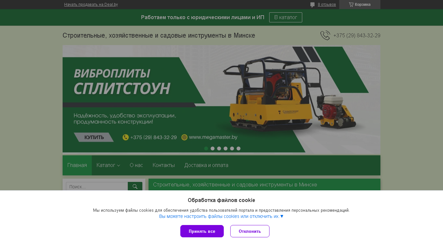Click the КУПИТЬ button on banner
The width and height of the screenshot is (443, 249).
(x=94, y=137)
